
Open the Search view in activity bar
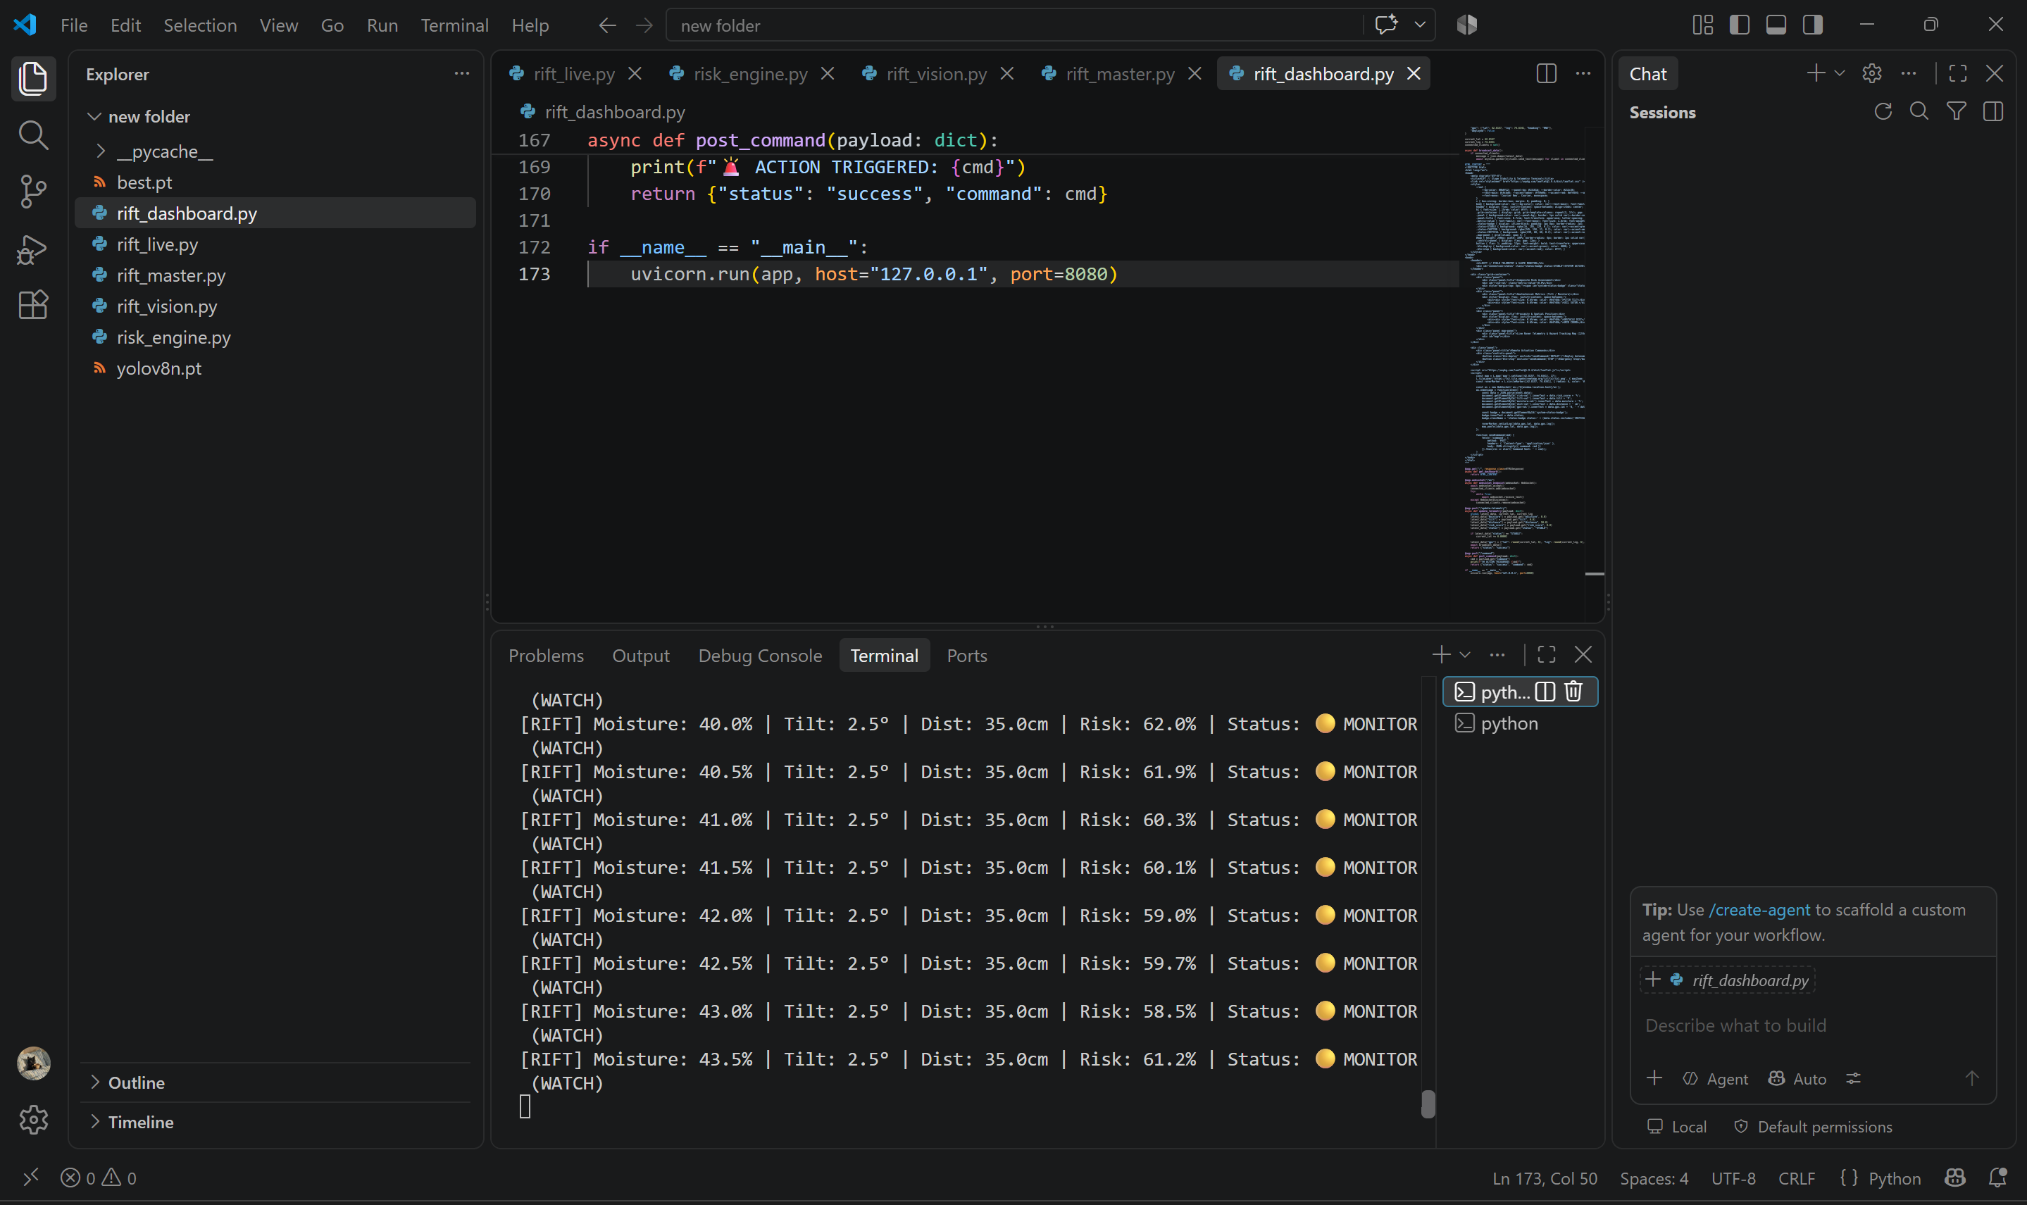[33, 135]
